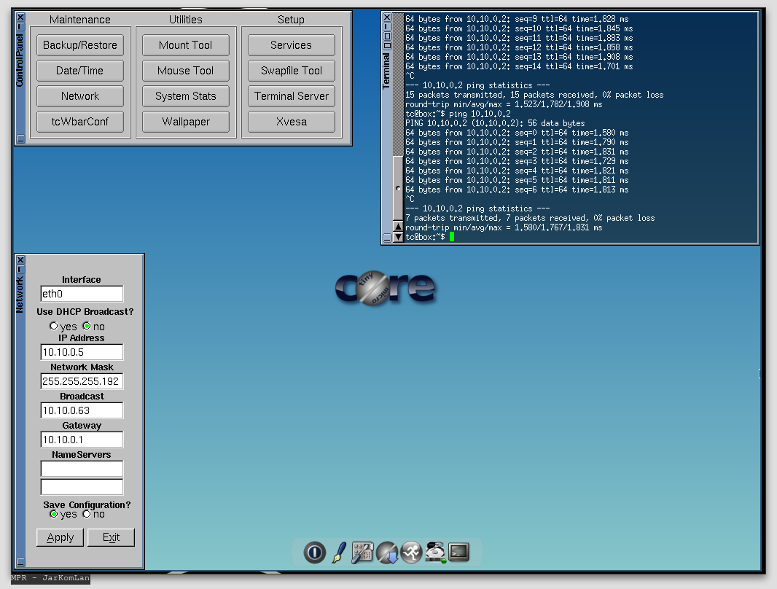Launch the Apps download icon in dock
This screenshot has height=589, width=777.
[386, 553]
